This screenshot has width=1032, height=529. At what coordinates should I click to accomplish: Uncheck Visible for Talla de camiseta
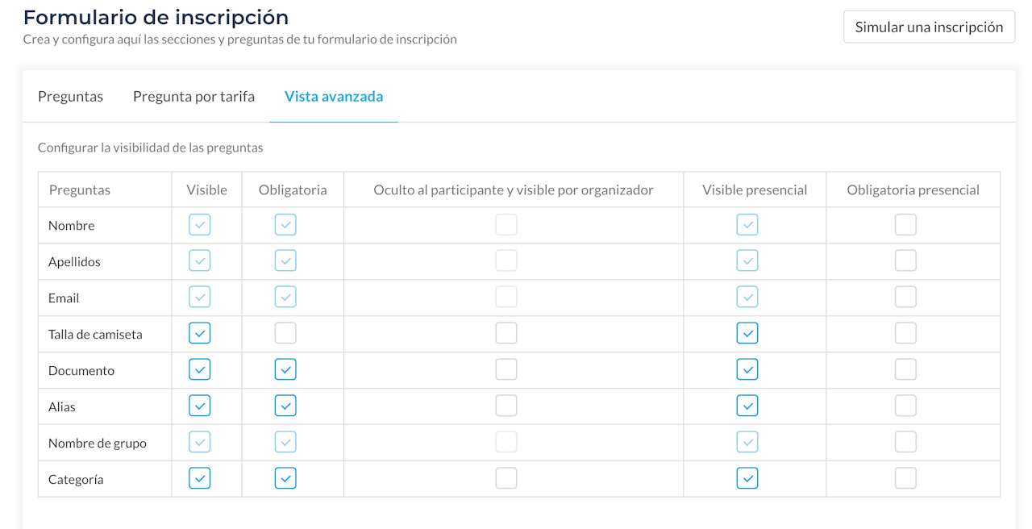(x=199, y=333)
